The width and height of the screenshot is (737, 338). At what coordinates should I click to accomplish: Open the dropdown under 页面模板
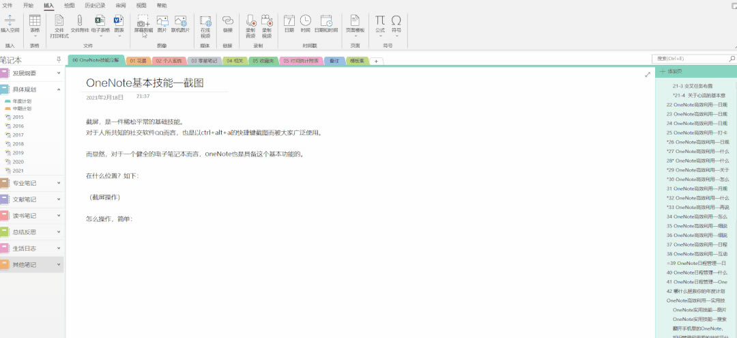(355, 36)
